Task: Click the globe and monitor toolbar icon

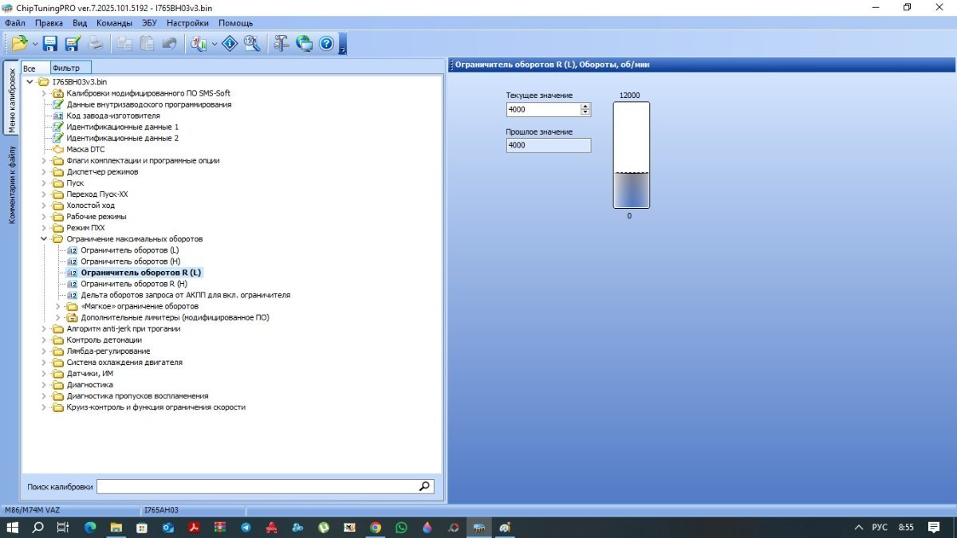Action: click(304, 43)
